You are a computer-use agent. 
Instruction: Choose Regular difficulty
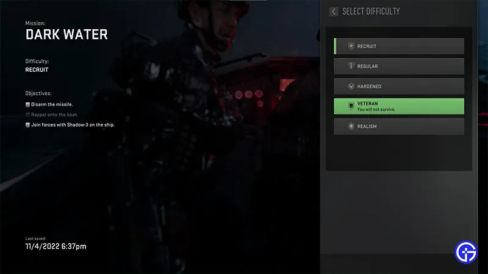coord(399,66)
